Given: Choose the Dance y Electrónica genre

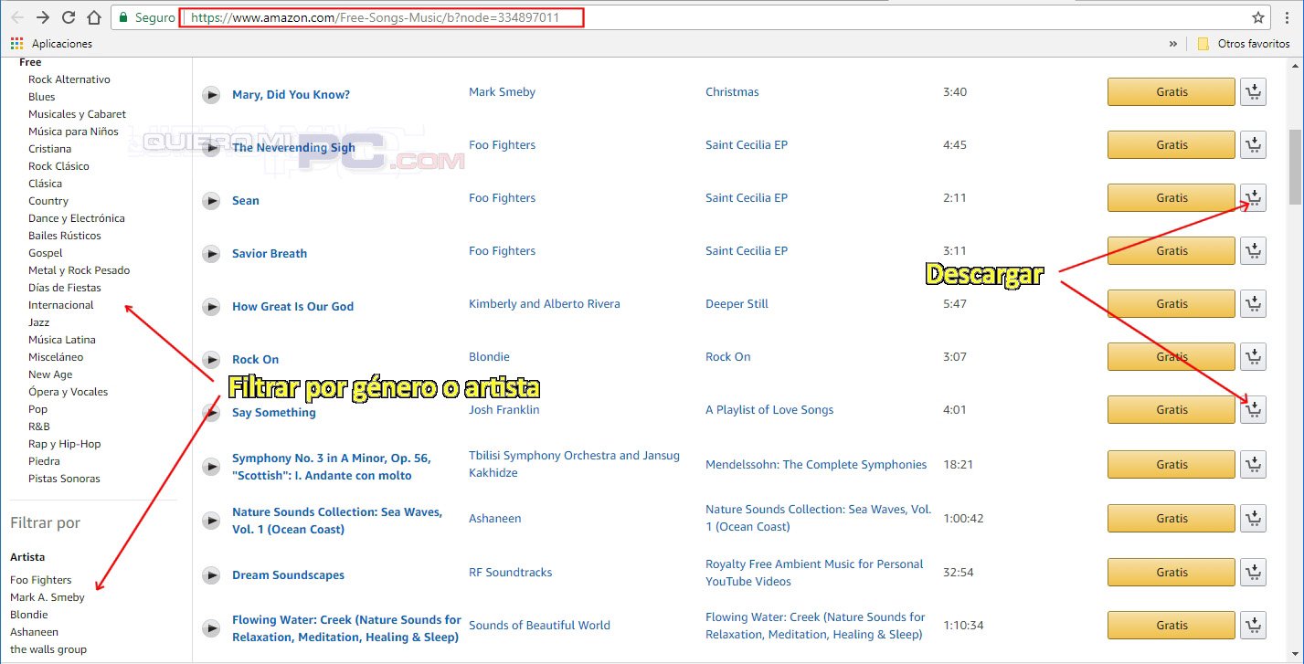Looking at the screenshot, I should [x=77, y=218].
